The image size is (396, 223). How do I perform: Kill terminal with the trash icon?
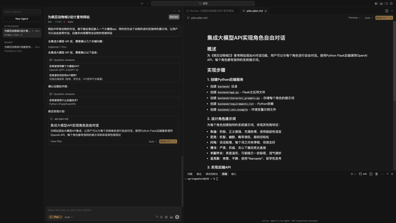click(377, 174)
